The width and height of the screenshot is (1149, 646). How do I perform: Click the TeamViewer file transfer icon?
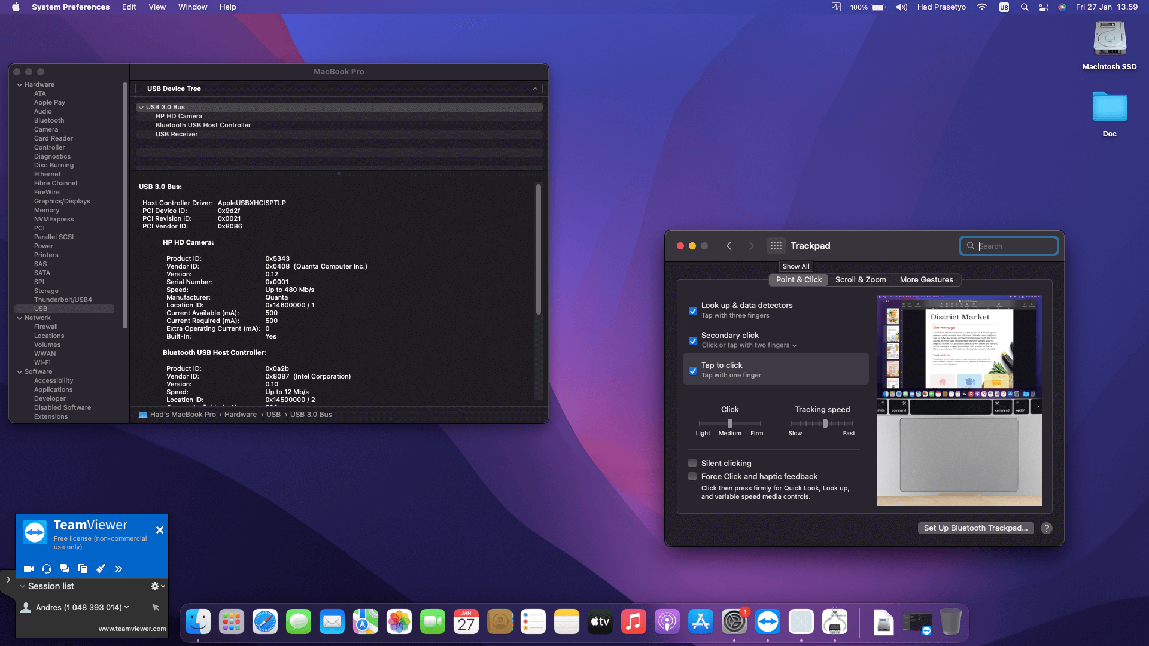pos(83,569)
